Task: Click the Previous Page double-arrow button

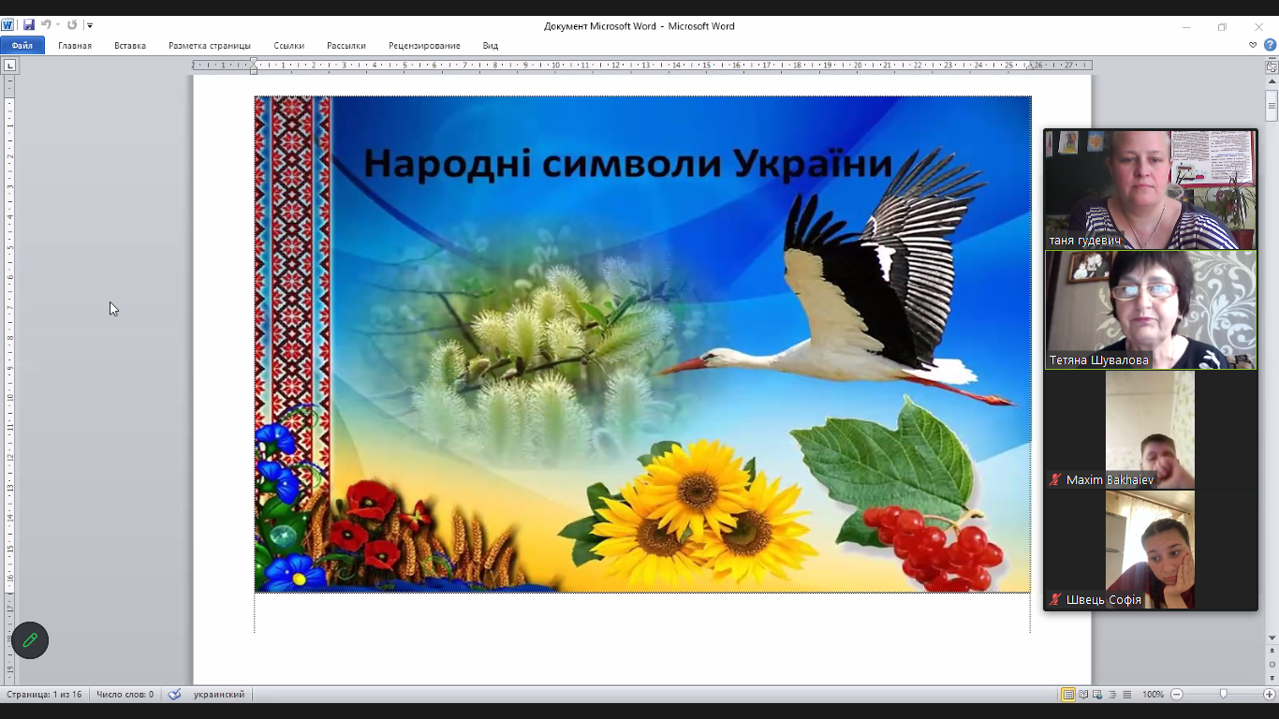Action: (x=1272, y=651)
